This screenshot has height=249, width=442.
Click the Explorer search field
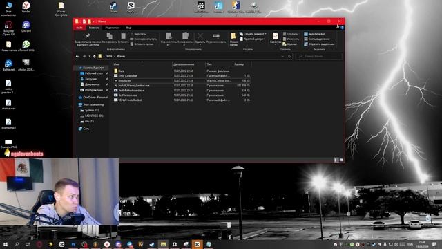coord(319,57)
